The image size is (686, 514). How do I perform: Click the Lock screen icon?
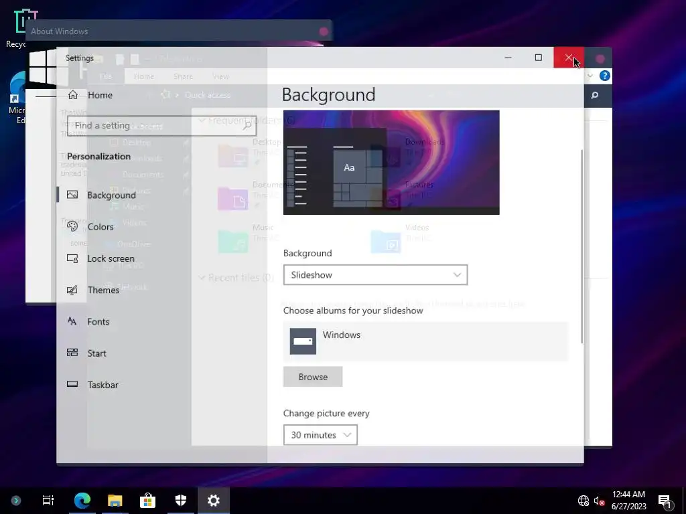point(72,258)
